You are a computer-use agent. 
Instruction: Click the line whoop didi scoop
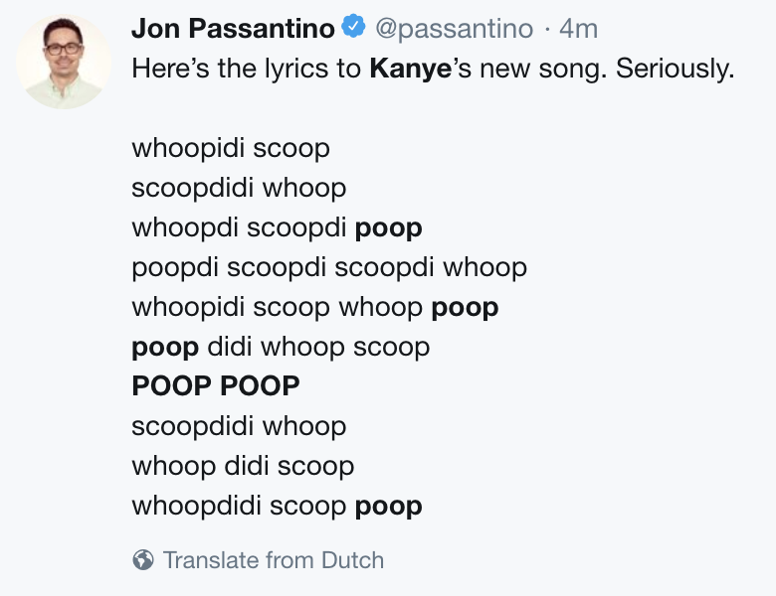tap(243, 466)
